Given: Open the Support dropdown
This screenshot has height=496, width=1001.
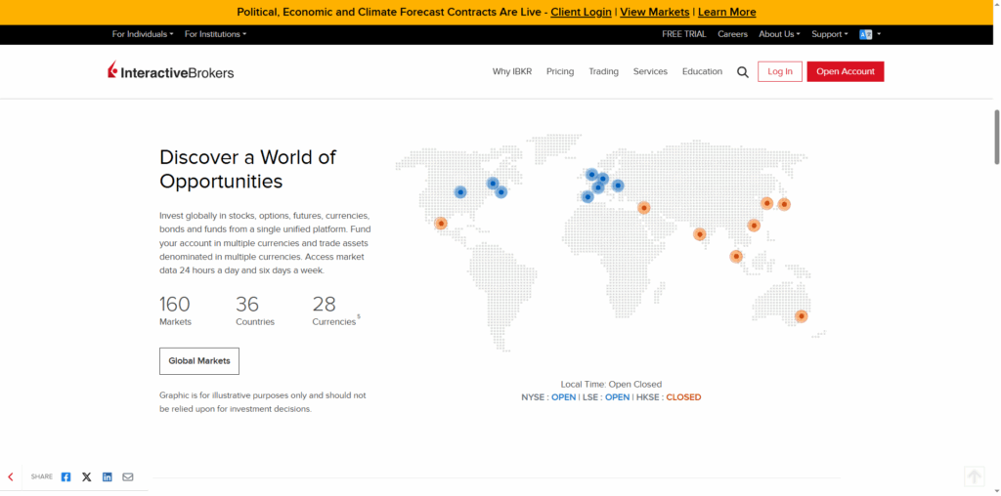Looking at the screenshot, I should pos(829,34).
